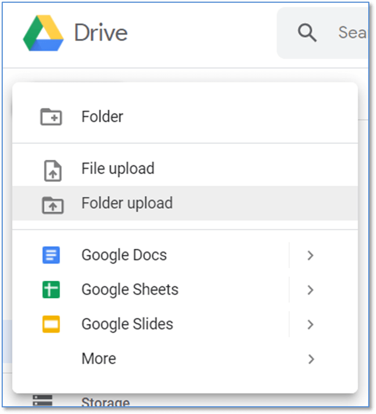Choose File upload menu entry

point(185,169)
